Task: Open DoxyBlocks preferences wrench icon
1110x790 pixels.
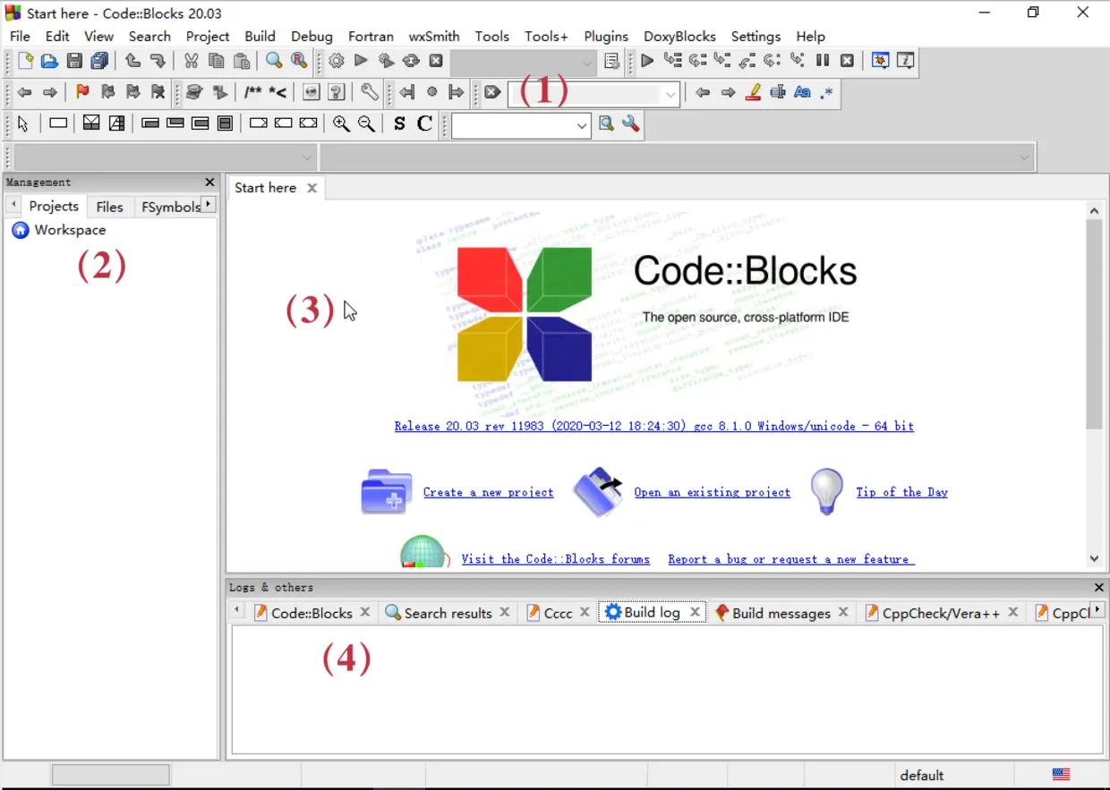Action: [370, 92]
